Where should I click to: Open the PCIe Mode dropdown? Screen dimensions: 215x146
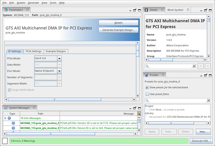59,58
